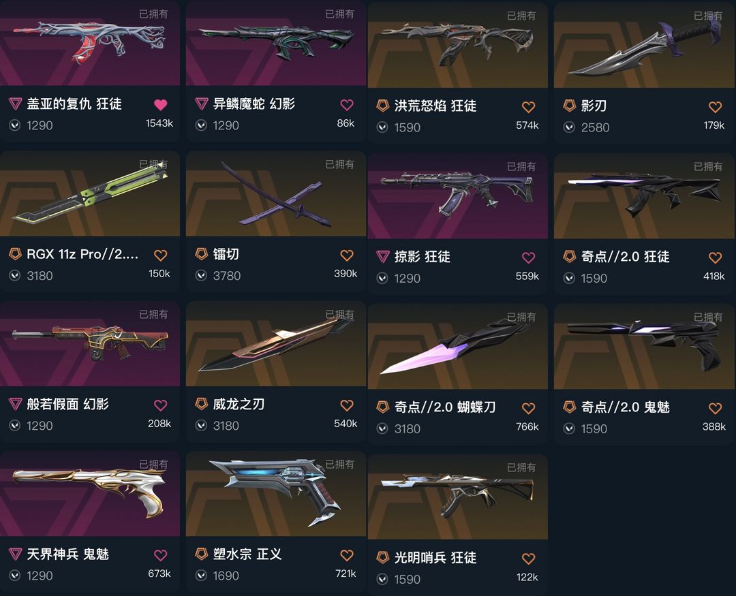
Task: Click the 3180 price of 威龙之刃
Action: click(x=226, y=426)
